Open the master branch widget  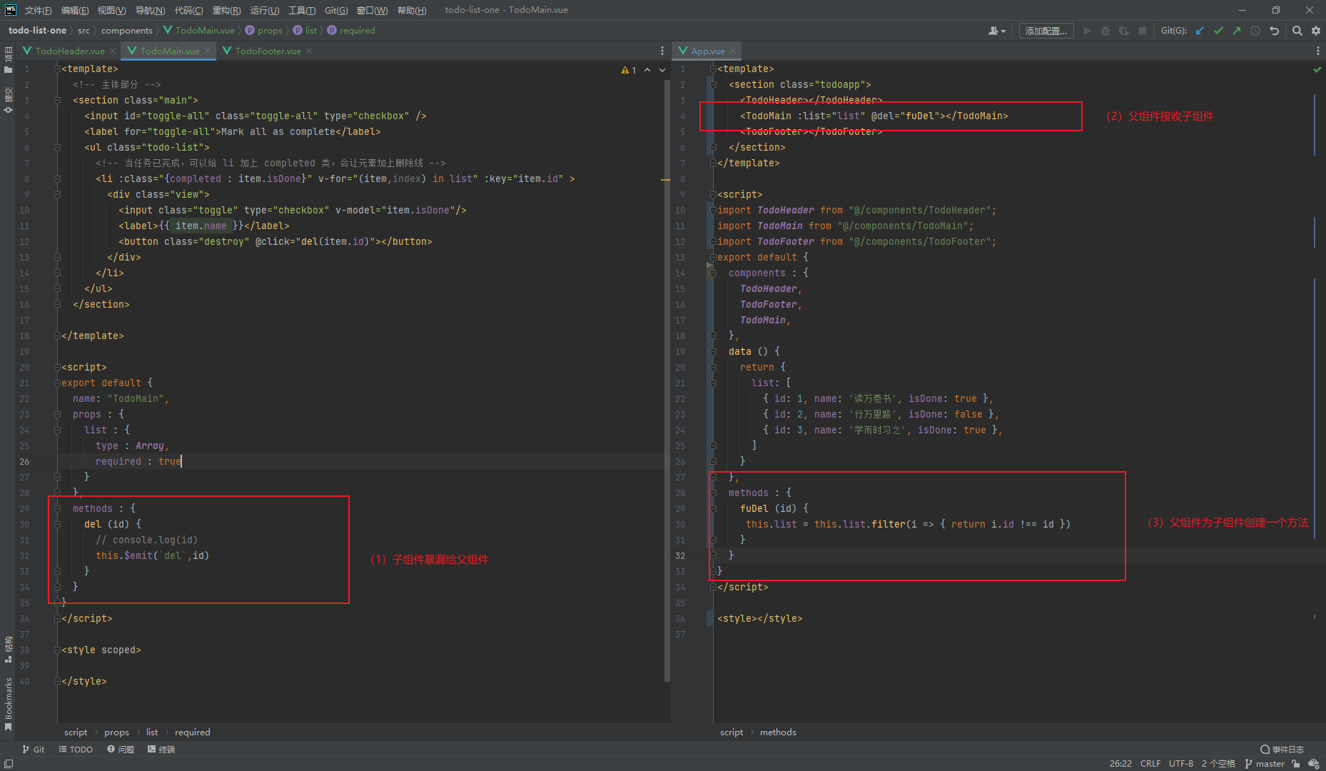pyautogui.click(x=1265, y=763)
